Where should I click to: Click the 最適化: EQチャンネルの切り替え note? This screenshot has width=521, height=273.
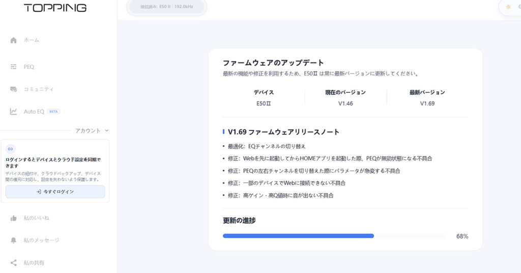[x=267, y=146]
